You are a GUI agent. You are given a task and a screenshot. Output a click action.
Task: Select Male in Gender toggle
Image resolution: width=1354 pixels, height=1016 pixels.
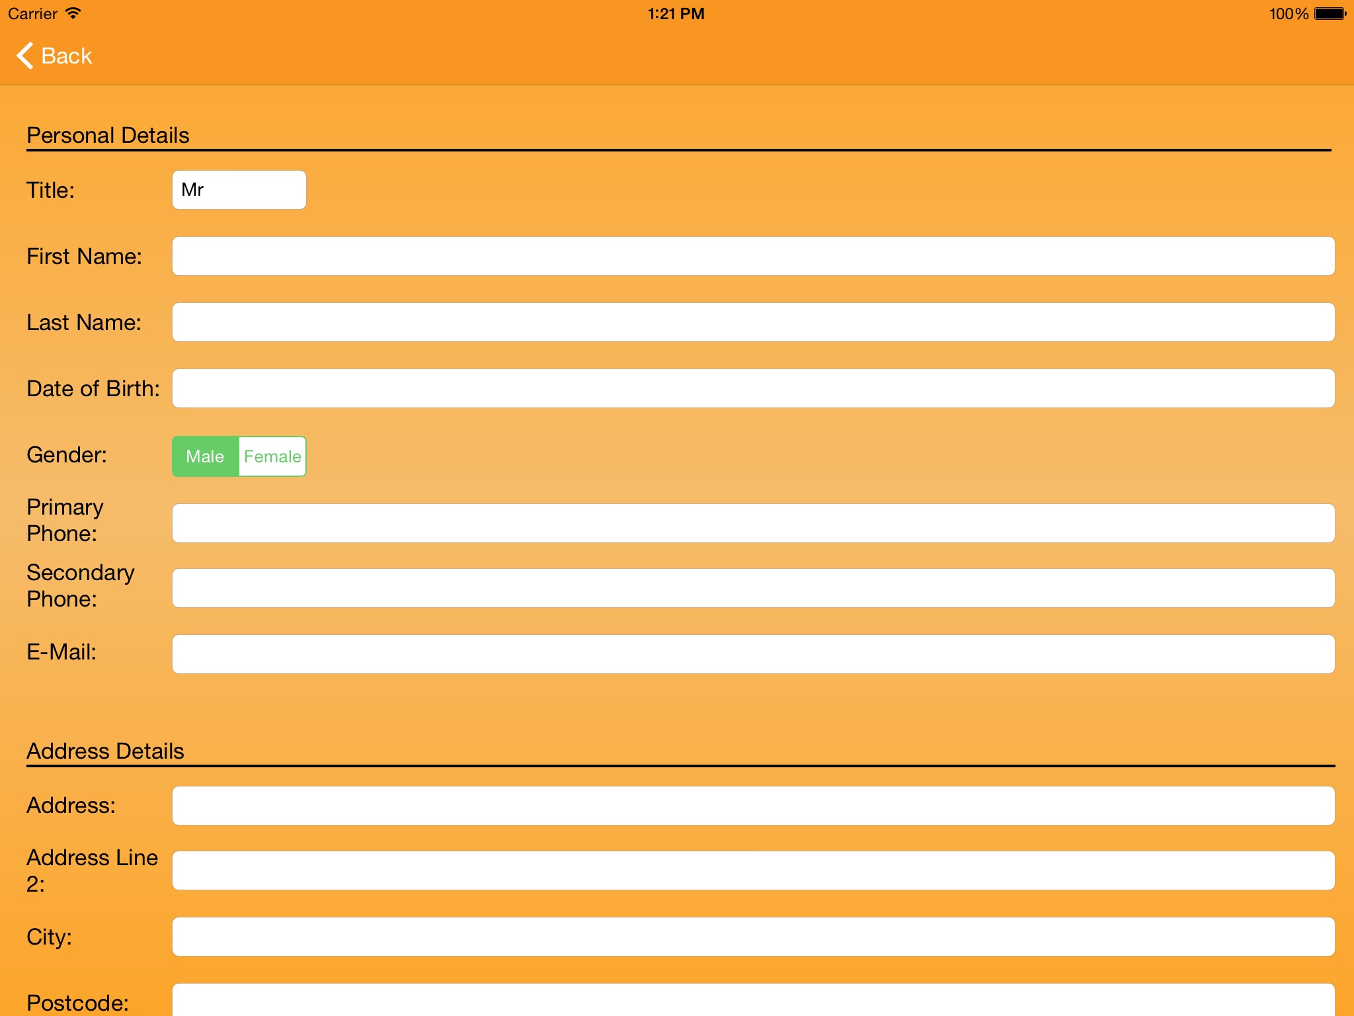(x=205, y=456)
